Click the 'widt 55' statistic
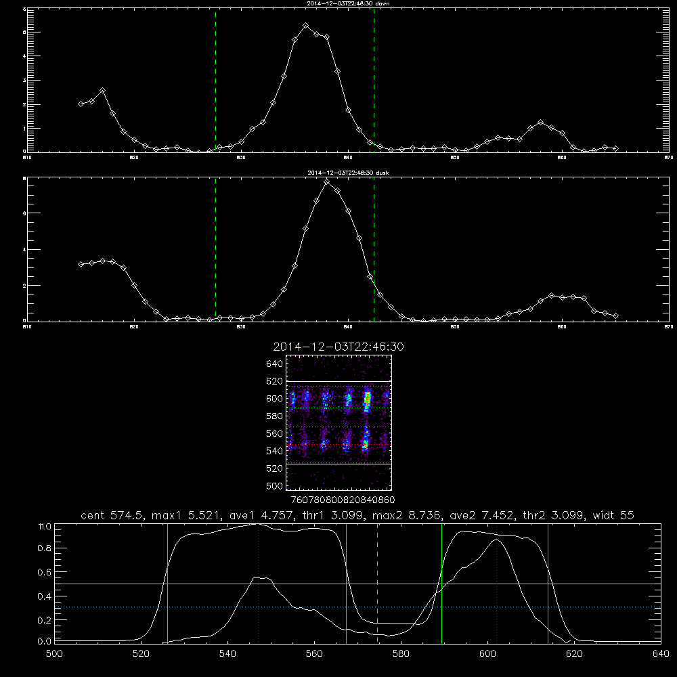677x677 pixels. [613, 515]
